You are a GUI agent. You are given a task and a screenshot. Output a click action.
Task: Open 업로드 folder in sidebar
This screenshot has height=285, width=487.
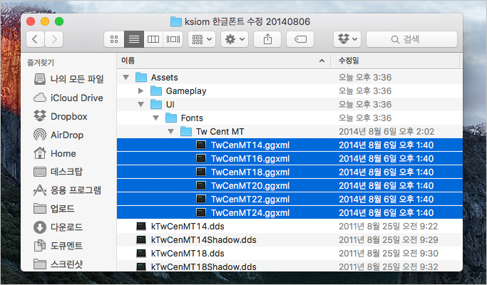[x=53, y=209]
